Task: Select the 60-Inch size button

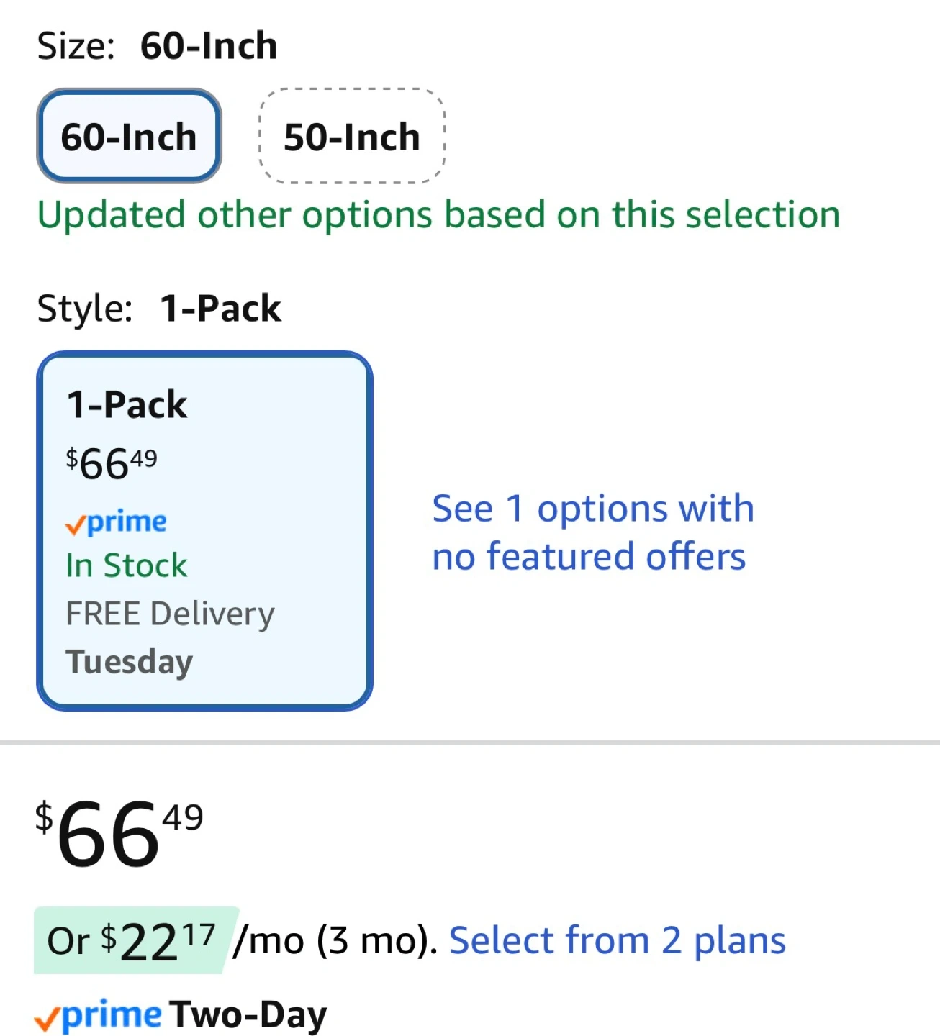Action: point(129,137)
